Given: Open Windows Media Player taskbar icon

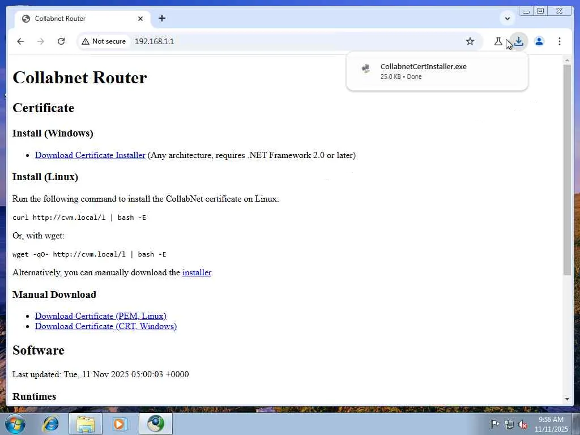Looking at the screenshot, I should [119, 424].
